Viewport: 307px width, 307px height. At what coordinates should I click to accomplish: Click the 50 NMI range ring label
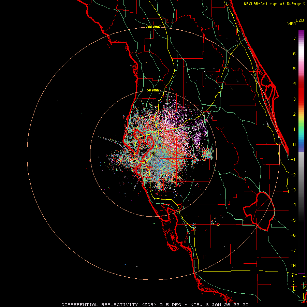[153, 90]
